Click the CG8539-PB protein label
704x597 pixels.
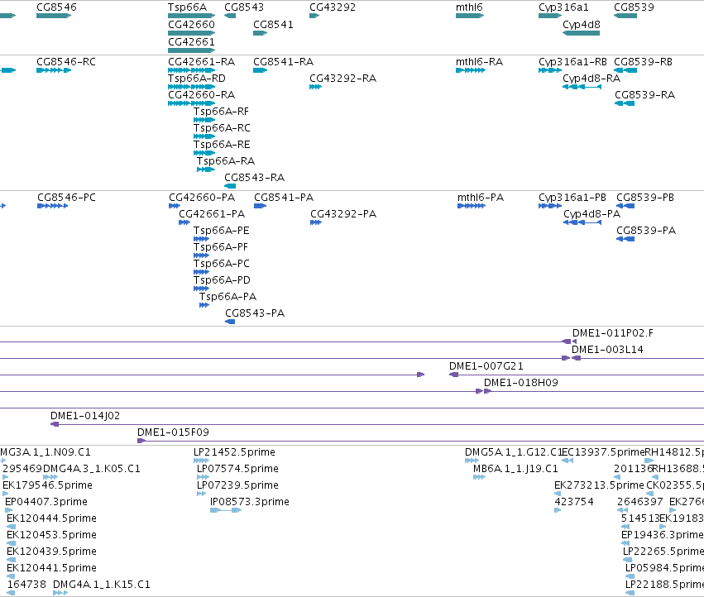[x=644, y=198]
